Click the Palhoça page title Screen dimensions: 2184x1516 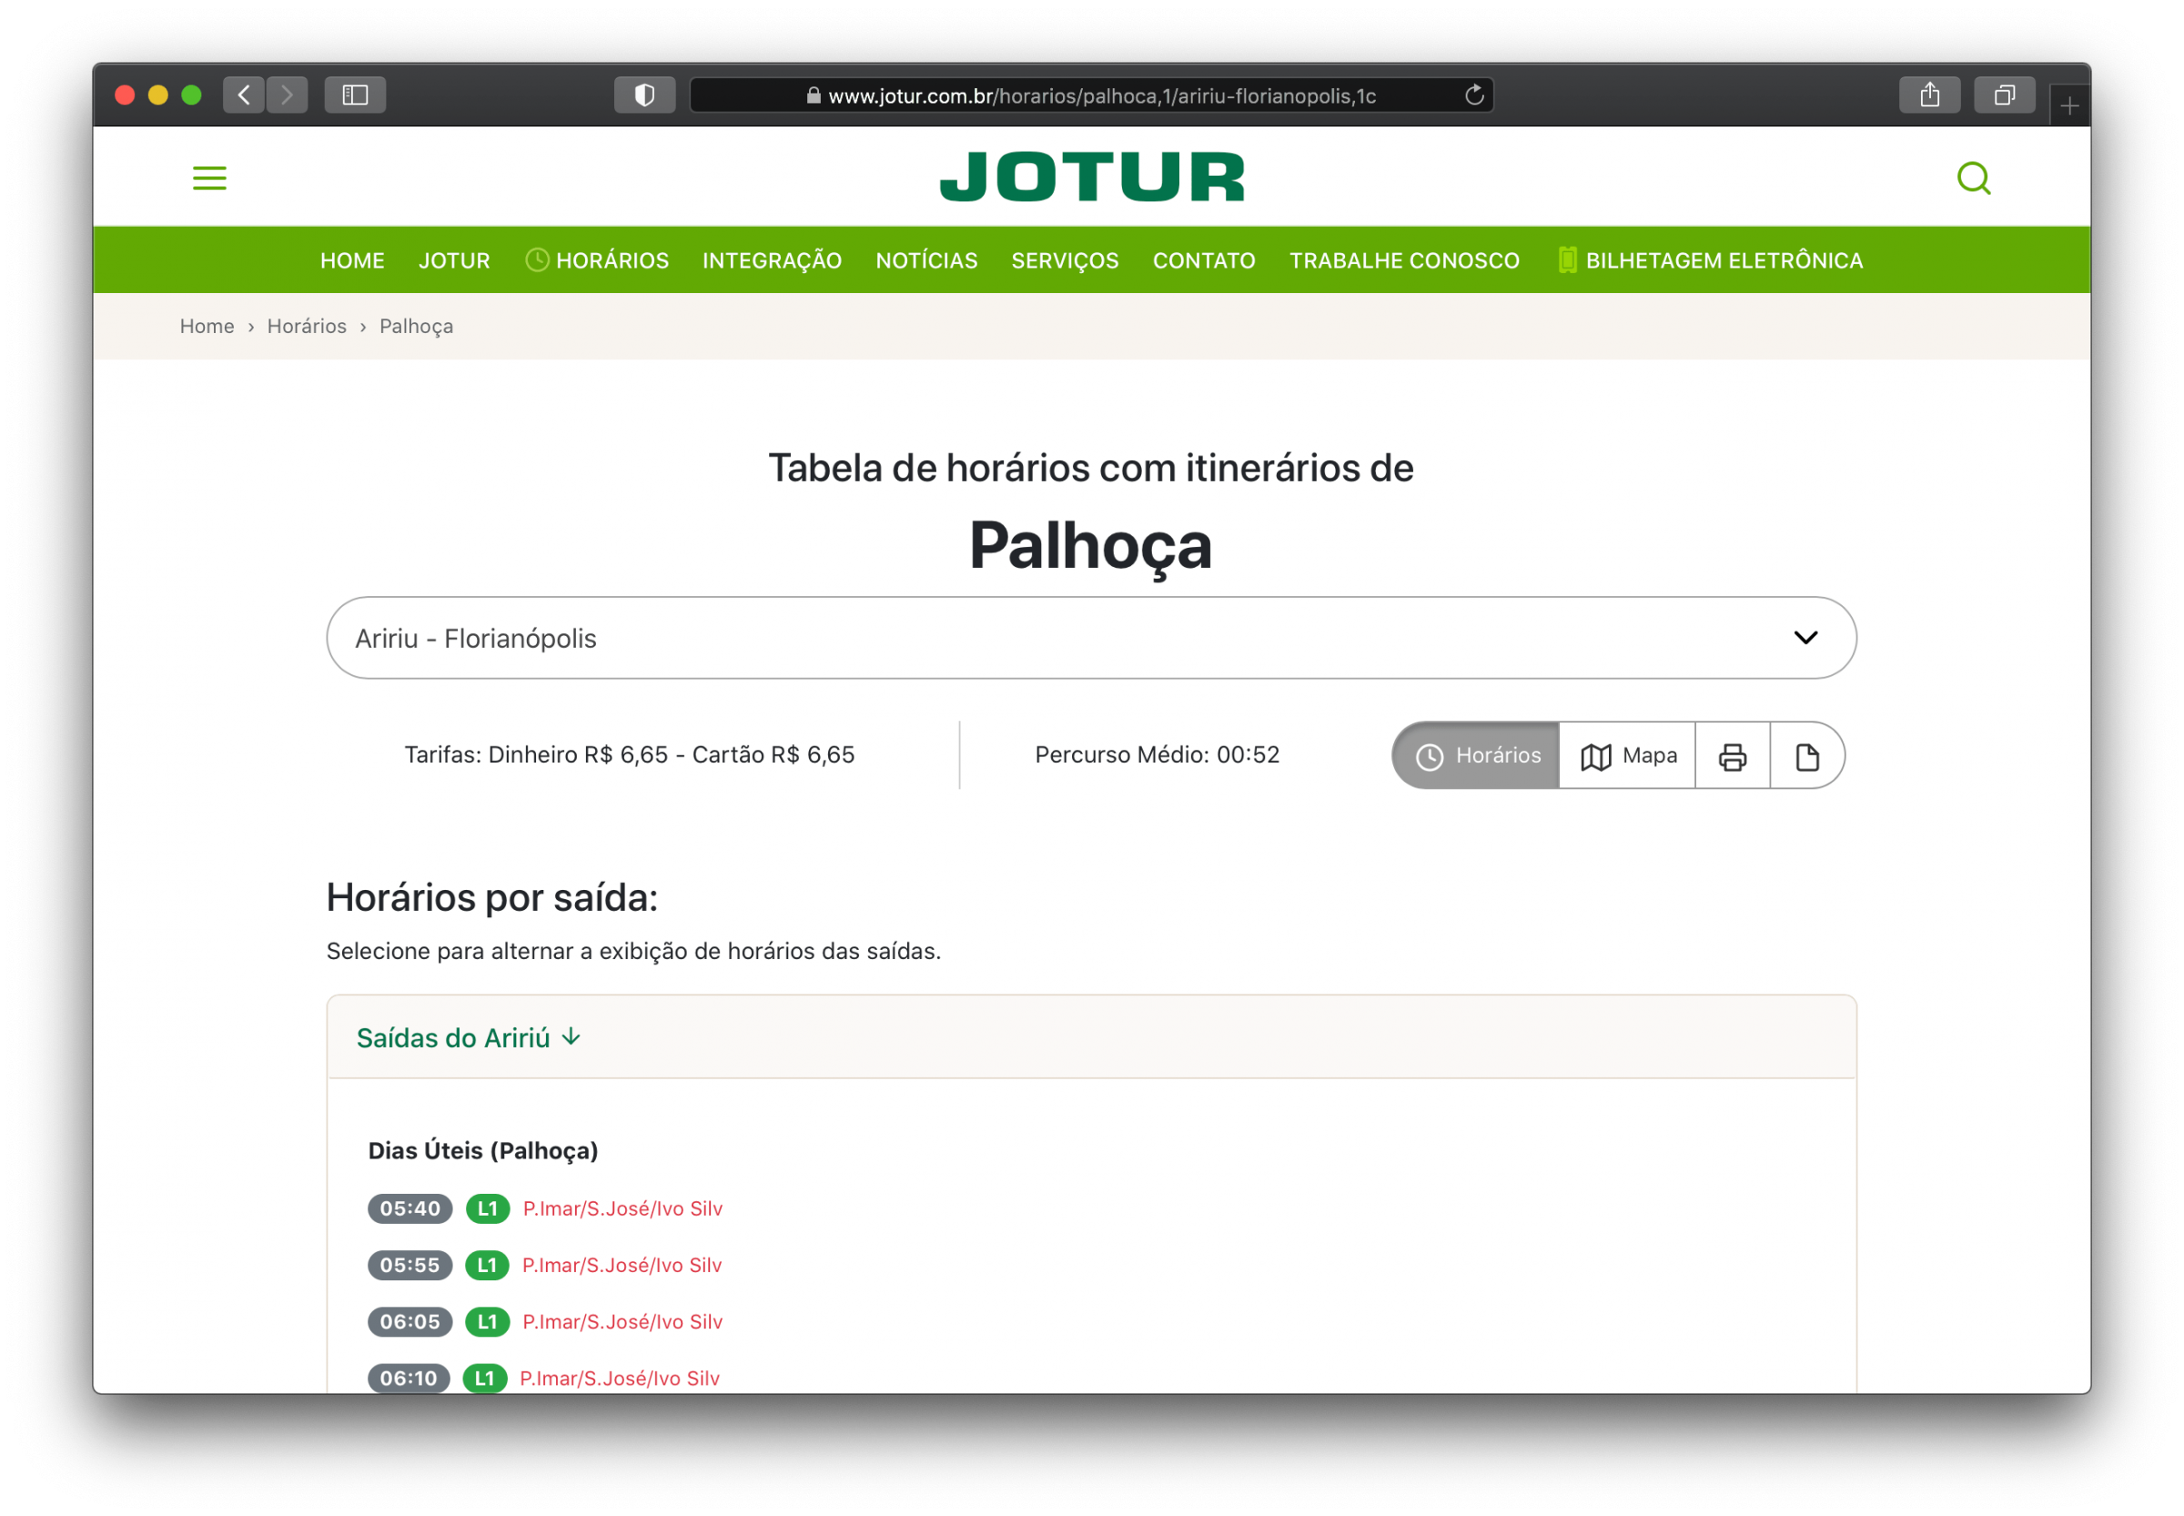pyautogui.click(x=1090, y=547)
